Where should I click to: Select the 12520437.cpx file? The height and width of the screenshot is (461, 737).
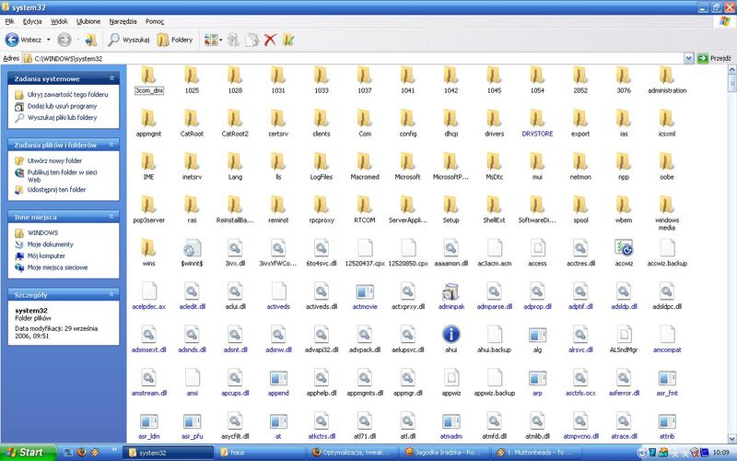pos(364,253)
